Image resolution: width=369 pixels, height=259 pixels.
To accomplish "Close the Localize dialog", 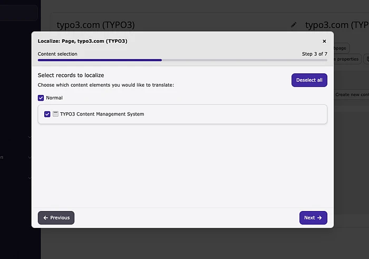I will 324,41.
